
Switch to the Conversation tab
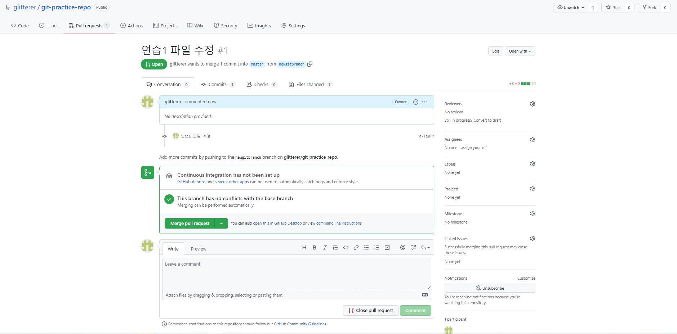(x=168, y=85)
